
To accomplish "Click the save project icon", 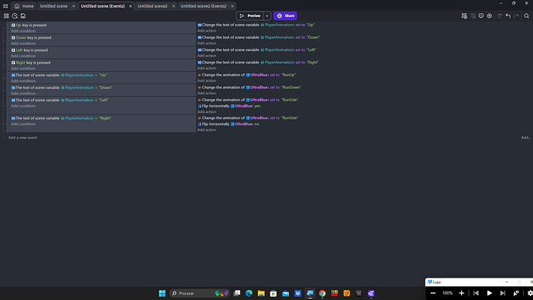I will point(23,15).
